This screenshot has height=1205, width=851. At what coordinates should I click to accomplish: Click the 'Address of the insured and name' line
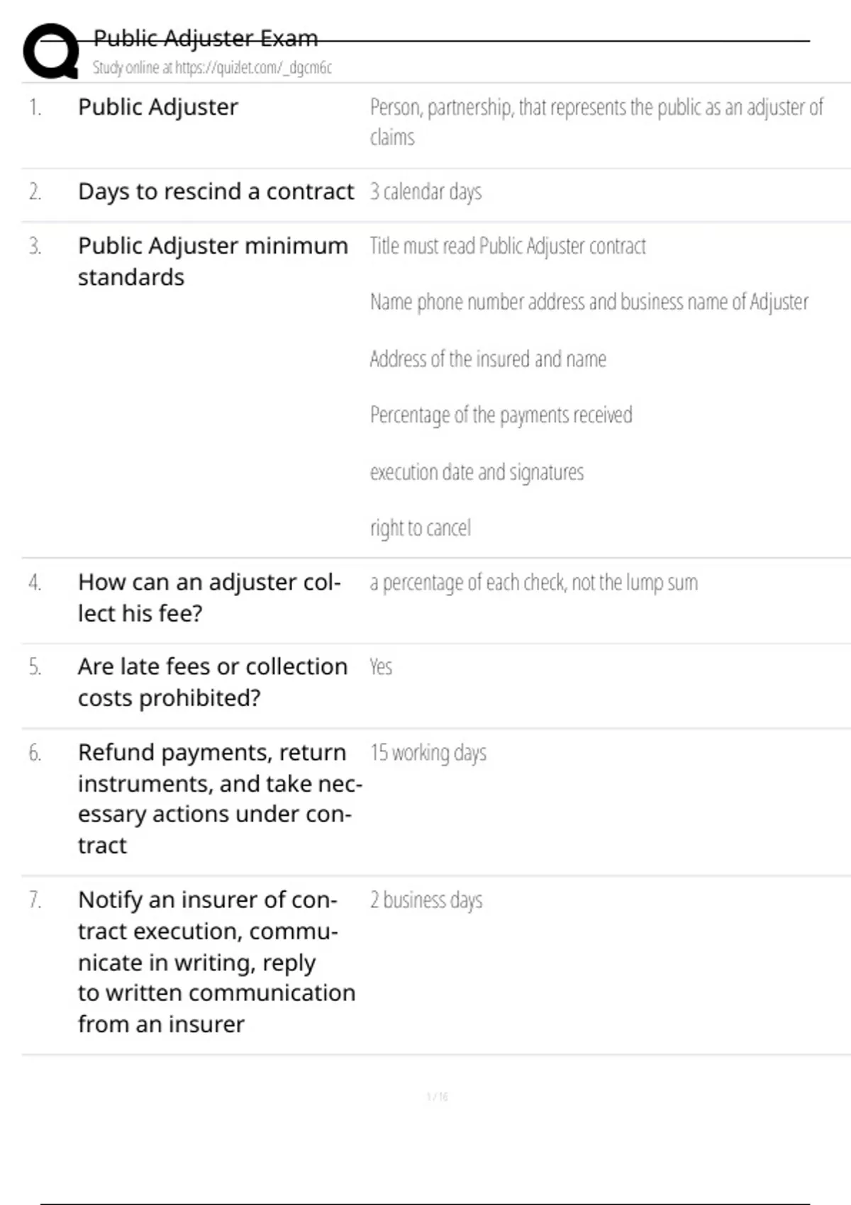click(488, 359)
